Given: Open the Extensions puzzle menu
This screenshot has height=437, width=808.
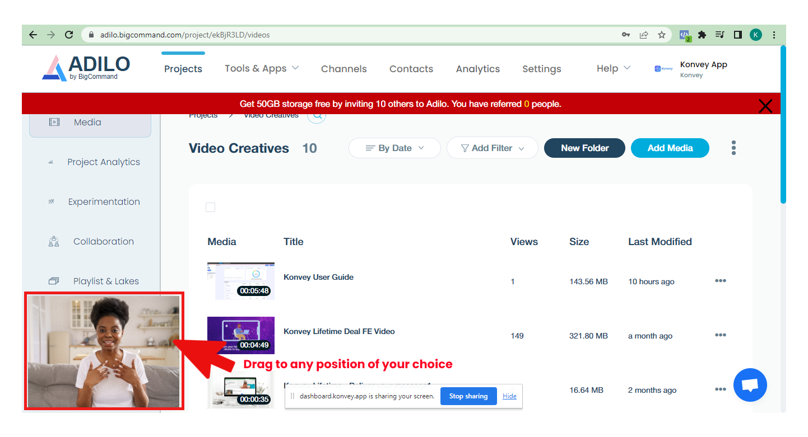Looking at the screenshot, I should point(702,35).
